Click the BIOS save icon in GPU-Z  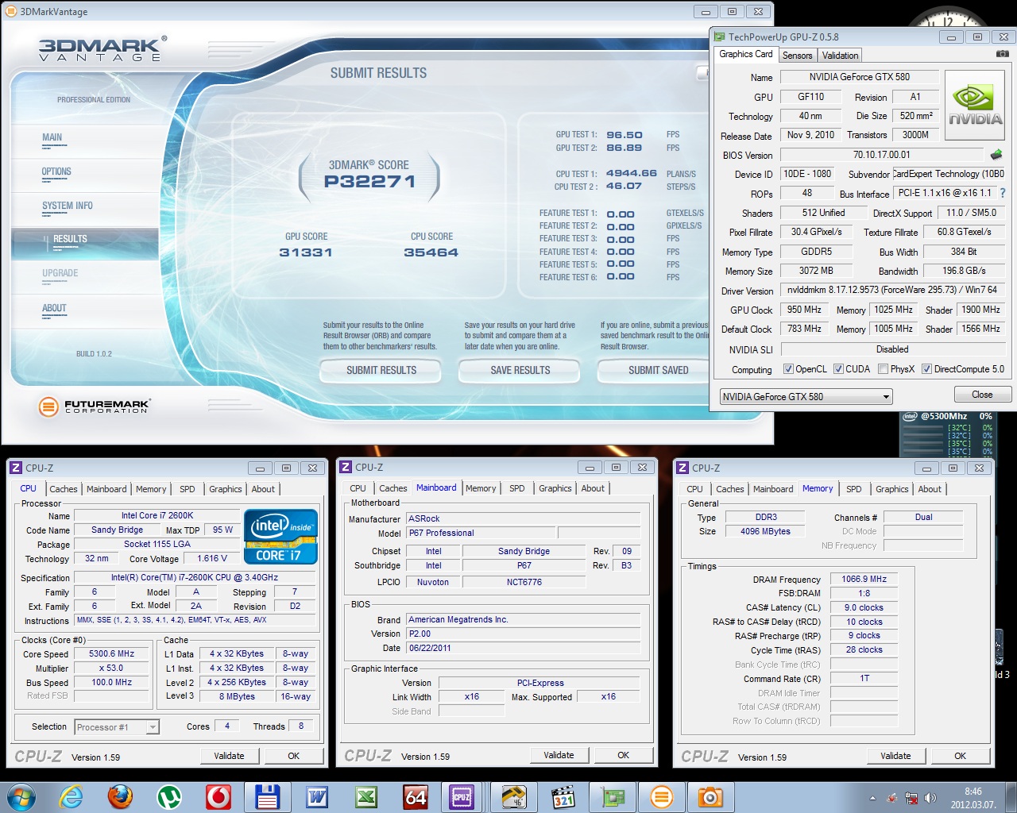tap(996, 155)
